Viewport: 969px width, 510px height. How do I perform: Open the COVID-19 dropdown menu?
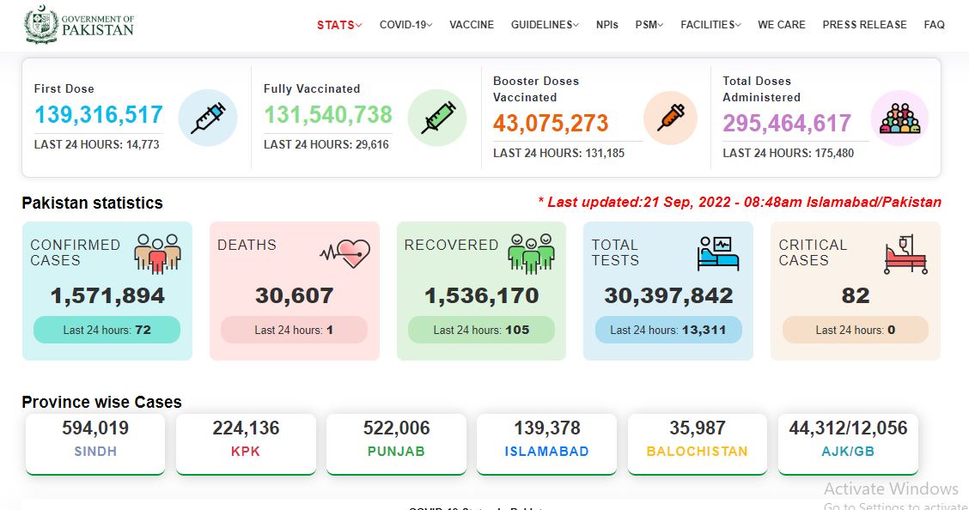pos(406,25)
